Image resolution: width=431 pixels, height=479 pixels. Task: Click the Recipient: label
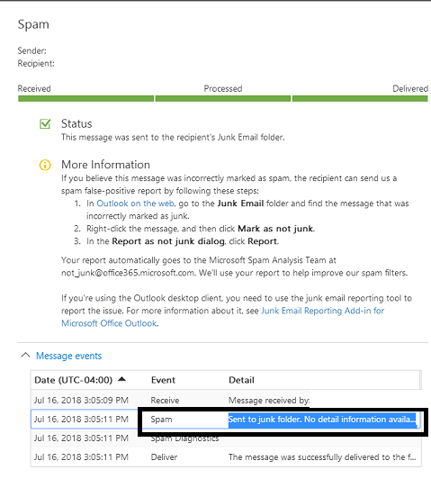(x=36, y=64)
